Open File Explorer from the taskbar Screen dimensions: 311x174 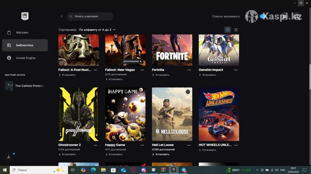tap(103, 170)
